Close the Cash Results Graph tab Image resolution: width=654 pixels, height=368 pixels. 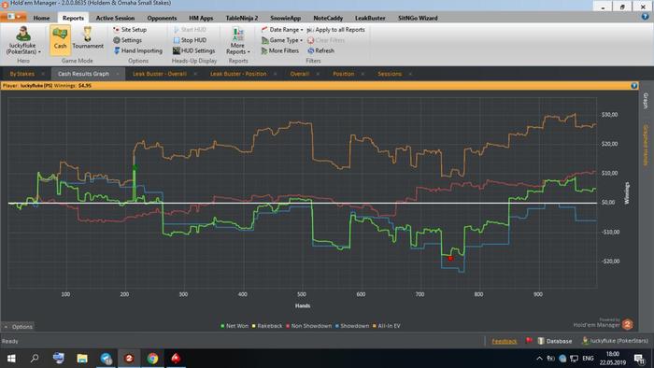tap(118, 74)
